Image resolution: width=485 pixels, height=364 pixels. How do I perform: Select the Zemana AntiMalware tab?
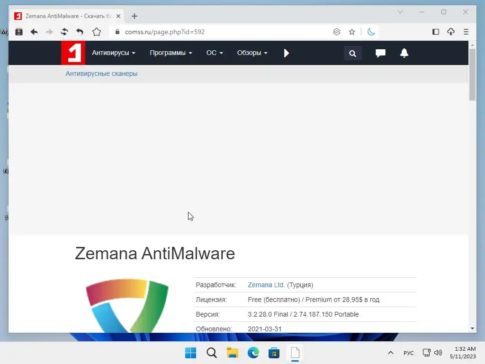pos(67,16)
